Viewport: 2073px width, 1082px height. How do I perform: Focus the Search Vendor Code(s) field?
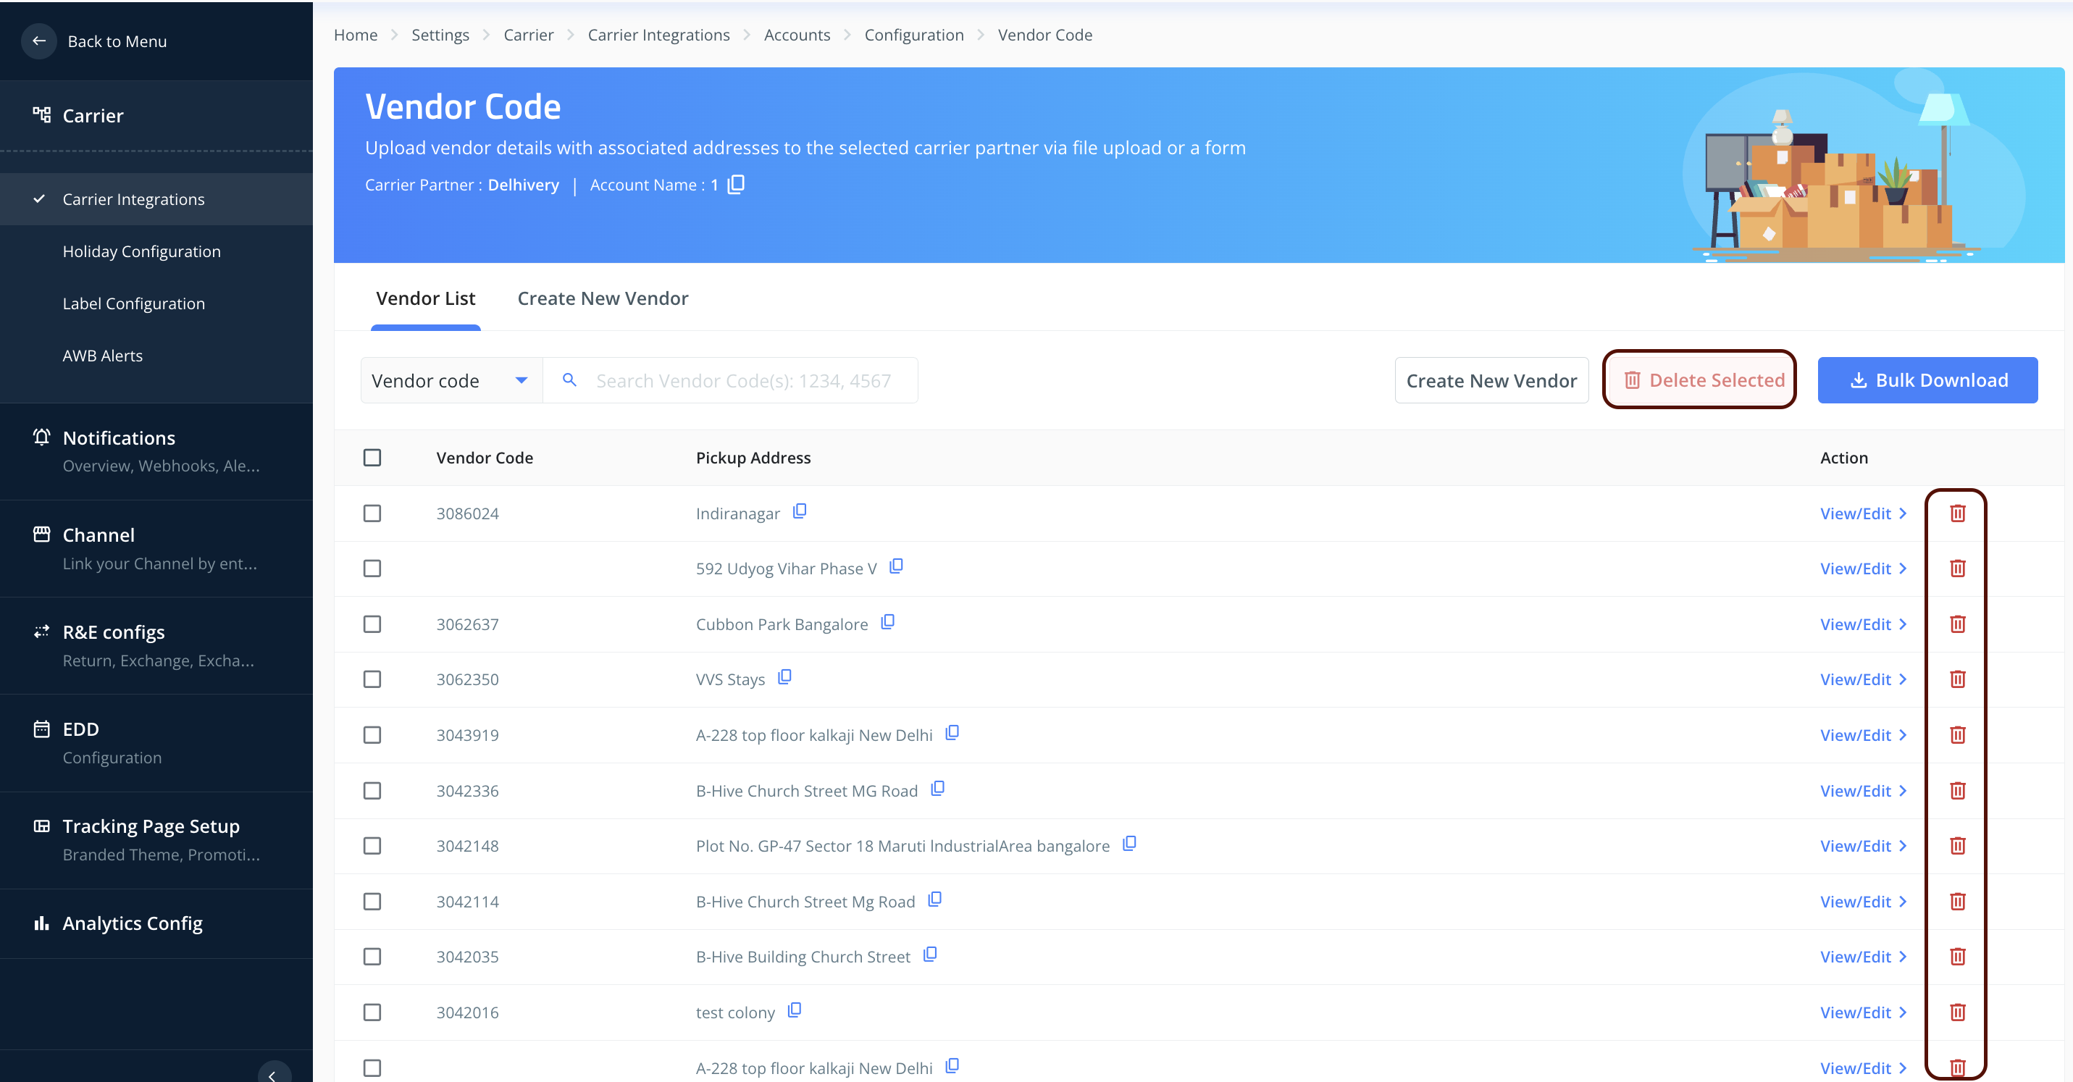point(742,380)
